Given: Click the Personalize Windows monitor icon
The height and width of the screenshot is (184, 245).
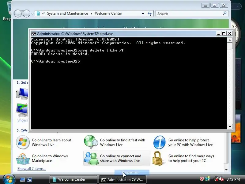Looking at the screenshot, I should [22, 110].
